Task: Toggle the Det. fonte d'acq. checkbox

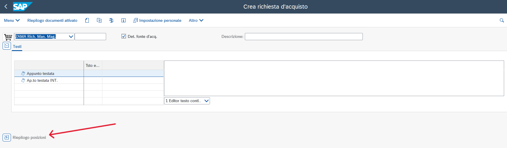Action: tap(124, 36)
